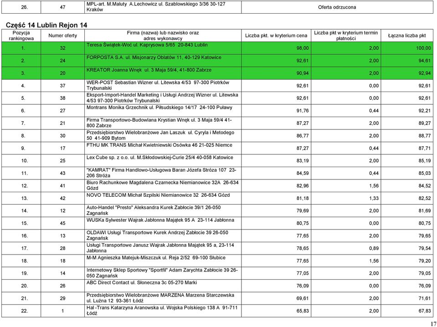Click price points value '65,83'
Viewport: 437px width, 327px height.
303,311
